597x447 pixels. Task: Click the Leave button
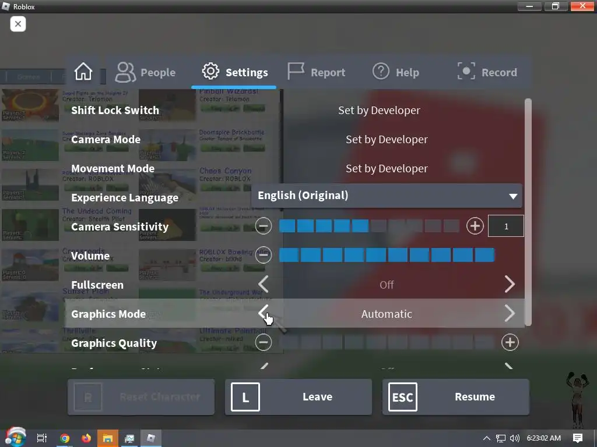[x=298, y=397]
